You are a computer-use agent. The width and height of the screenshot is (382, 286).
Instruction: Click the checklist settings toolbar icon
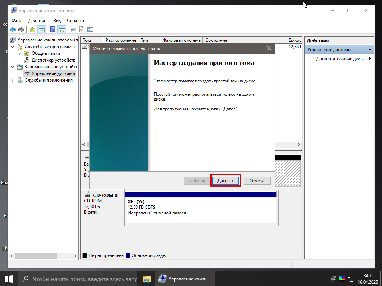pyautogui.click(x=90, y=30)
